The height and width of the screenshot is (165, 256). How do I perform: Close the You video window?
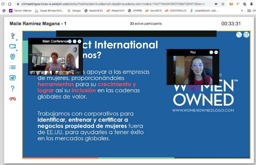[x=216, y=52]
